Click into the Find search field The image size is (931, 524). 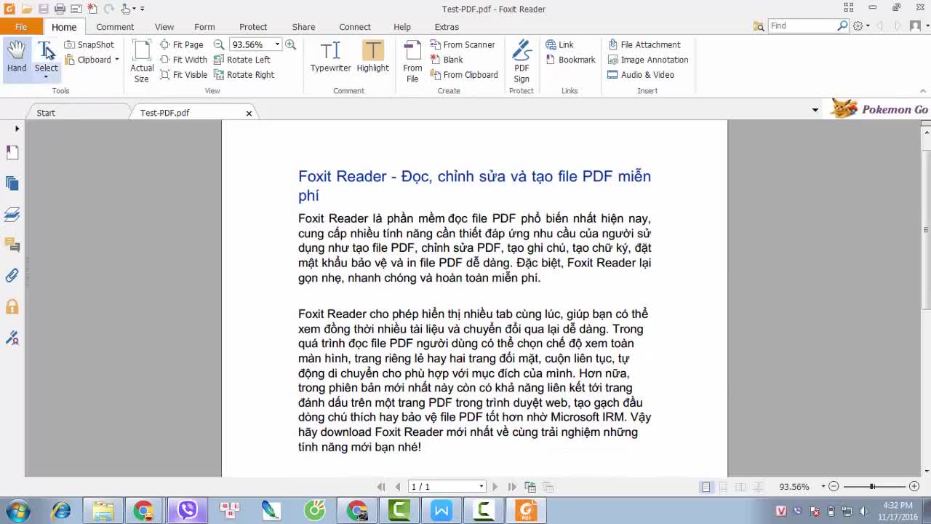tap(803, 25)
